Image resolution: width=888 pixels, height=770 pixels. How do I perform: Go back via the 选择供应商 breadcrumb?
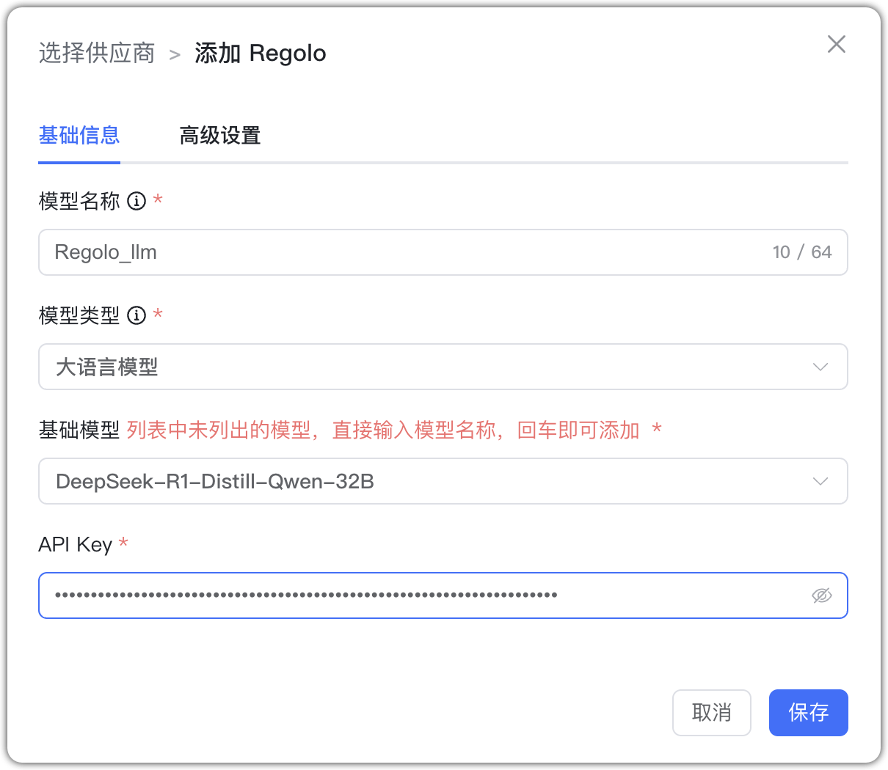pyautogui.click(x=96, y=52)
